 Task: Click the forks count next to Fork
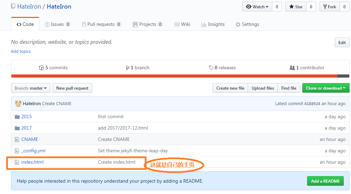[x=344, y=7]
